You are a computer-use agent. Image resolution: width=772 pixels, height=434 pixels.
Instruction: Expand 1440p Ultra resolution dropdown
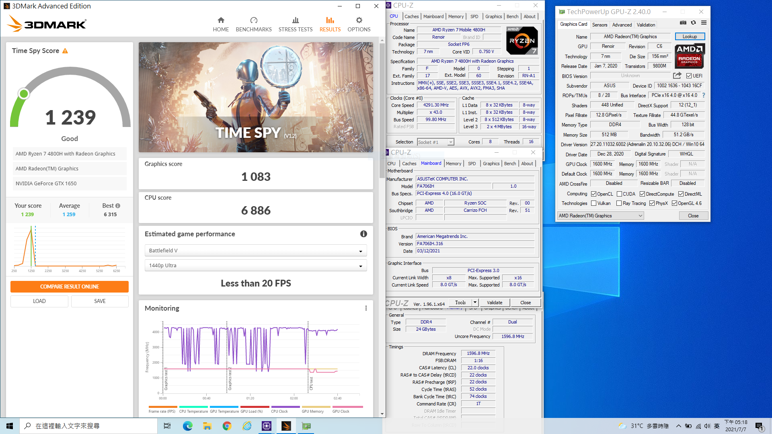pos(256,265)
